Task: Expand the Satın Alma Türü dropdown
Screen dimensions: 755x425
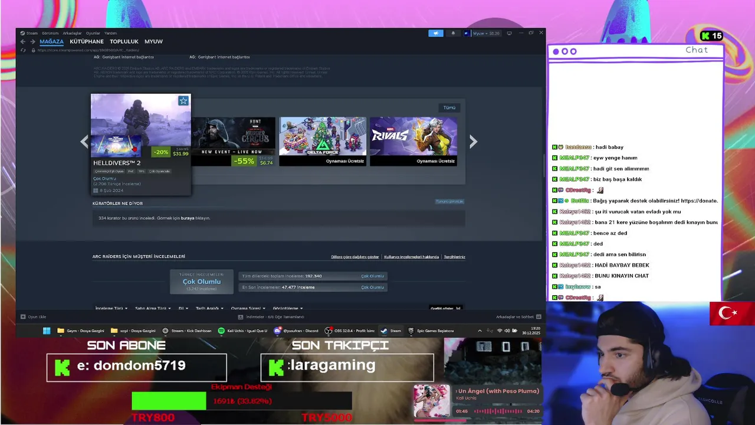Action: point(153,308)
